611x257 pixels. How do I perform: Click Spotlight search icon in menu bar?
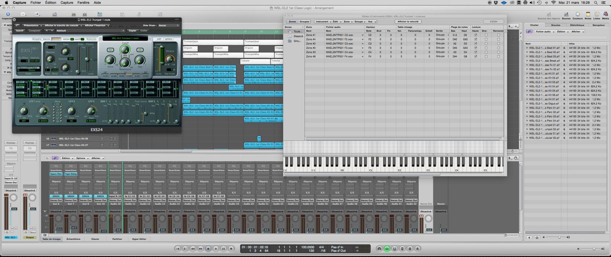click(595, 3)
